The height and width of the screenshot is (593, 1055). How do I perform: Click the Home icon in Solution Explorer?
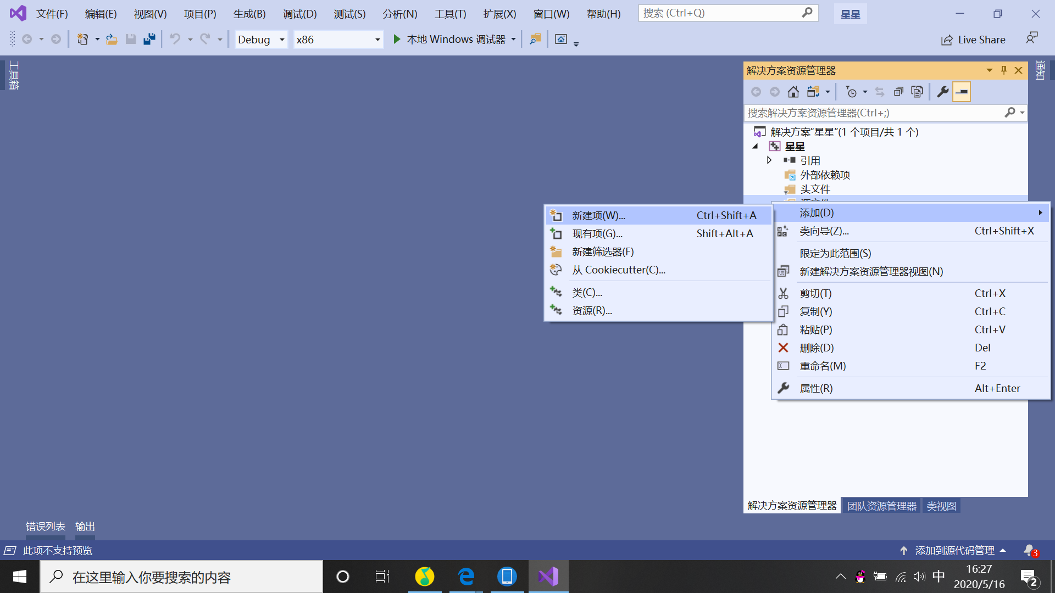(x=793, y=92)
